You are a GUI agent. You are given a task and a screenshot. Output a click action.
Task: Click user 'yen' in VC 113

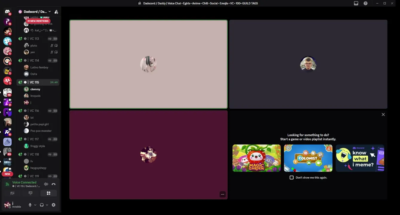click(41, 52)
